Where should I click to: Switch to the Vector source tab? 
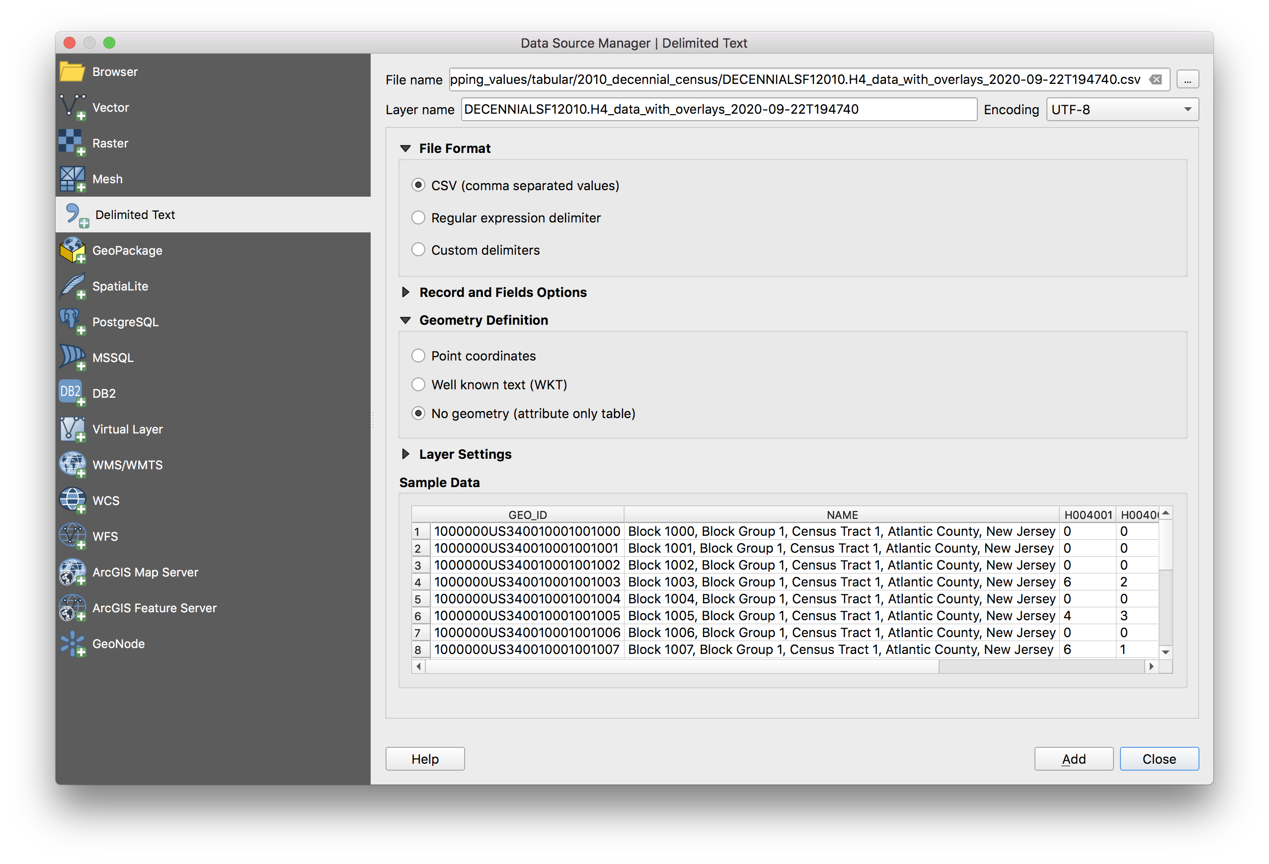[111, 108]
